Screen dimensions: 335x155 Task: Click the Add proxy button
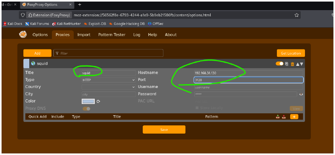coord(37,53)
